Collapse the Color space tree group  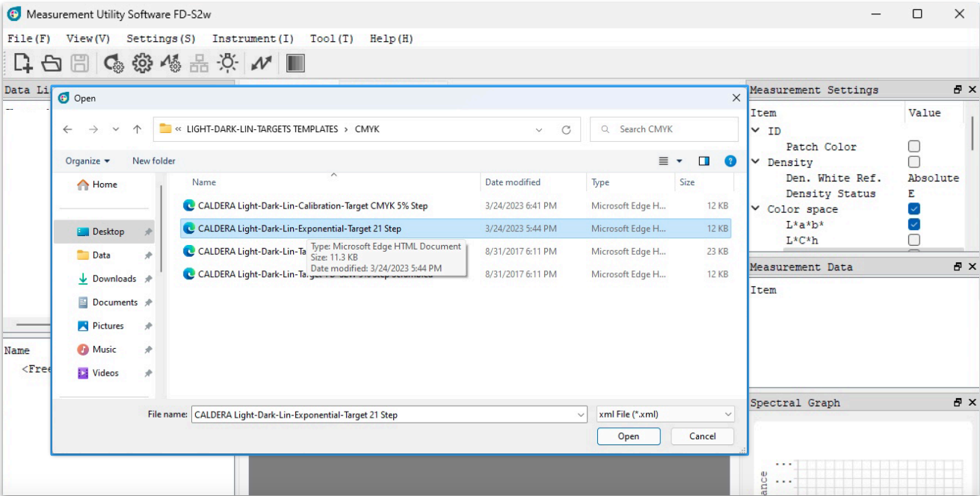pyautogui.click(x=756, y=209)
